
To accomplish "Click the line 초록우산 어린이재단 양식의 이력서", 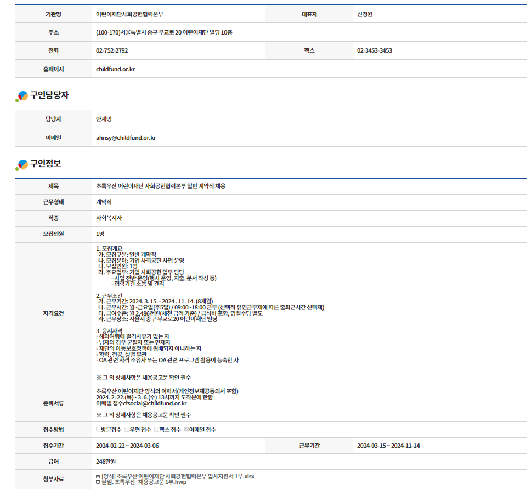I will pyautogui.click(x=167, y=391).
